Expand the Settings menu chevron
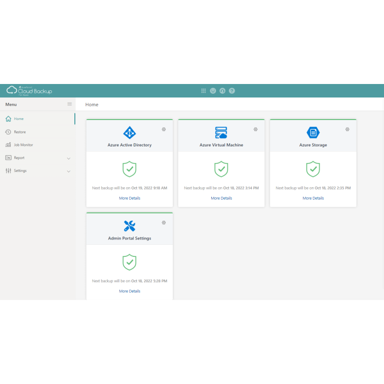 [69, 171]
